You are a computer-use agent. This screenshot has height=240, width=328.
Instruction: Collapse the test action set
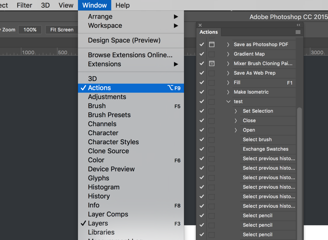coord(228,102)
